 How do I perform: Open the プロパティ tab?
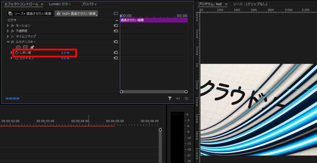tap(89, 4)
